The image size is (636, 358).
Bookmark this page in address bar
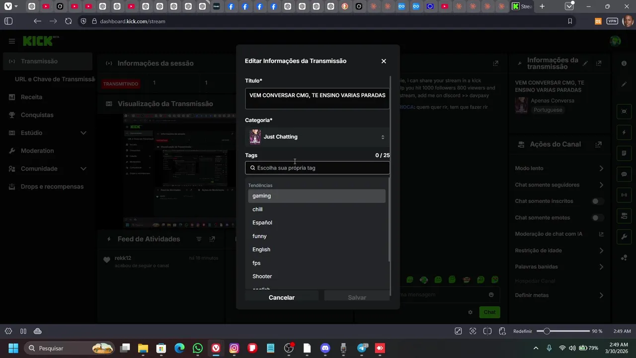[570, 21]
